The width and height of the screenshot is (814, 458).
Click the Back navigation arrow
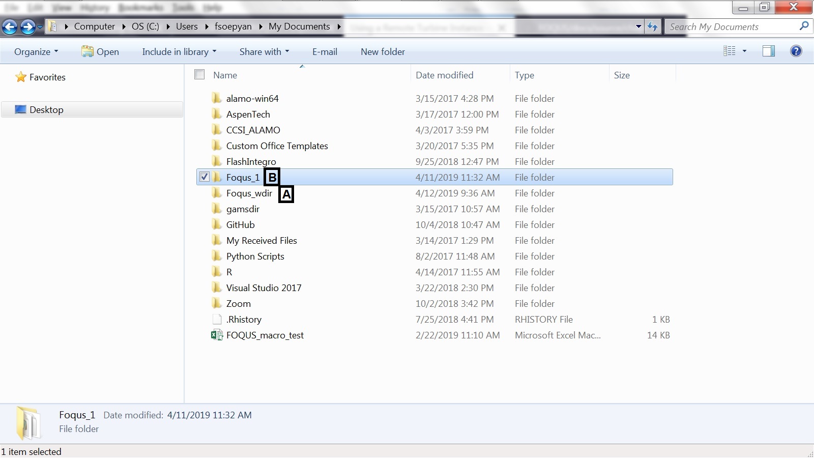pos(9,26)
